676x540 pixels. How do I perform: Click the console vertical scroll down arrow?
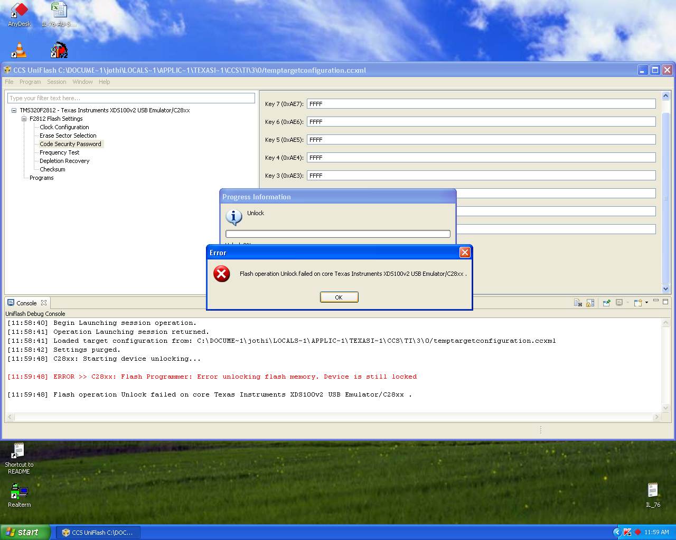pyautogui.click(x=665, y=408)
